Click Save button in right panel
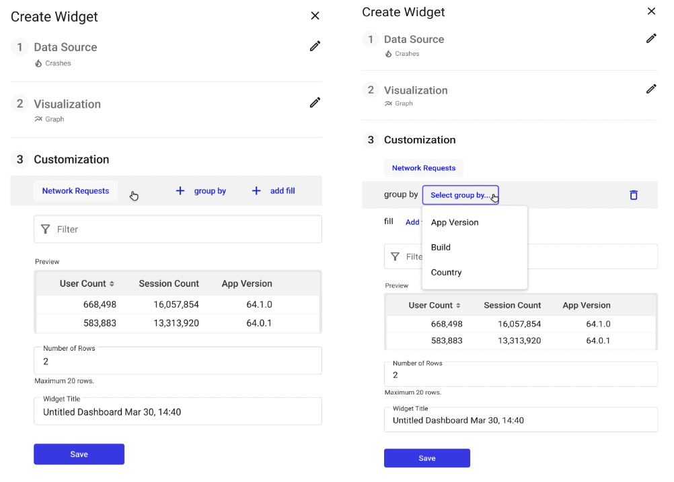The width and height of the screenshot is (674, 482). click(x=427, y=458)
